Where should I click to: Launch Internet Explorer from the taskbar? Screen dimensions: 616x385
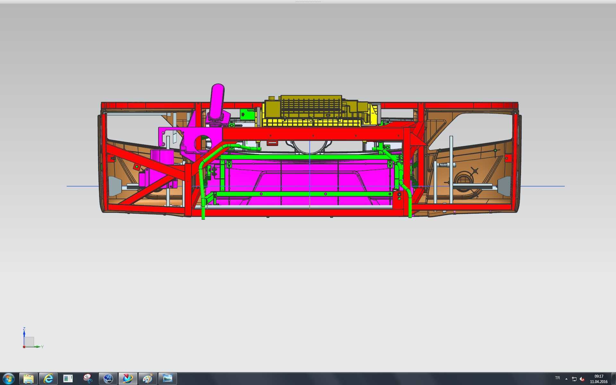[48, 379]
